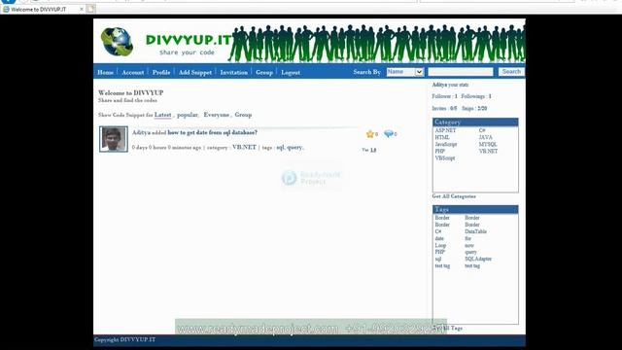Open the Search By Name dropdown
The width and height of the screenshot is (622, 350).
[x=405, y=72]
